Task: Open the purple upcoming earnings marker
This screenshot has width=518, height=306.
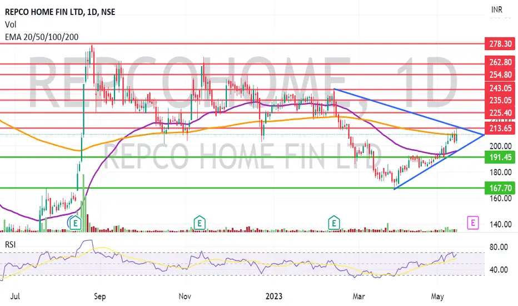Action: (x=473, y=223)
